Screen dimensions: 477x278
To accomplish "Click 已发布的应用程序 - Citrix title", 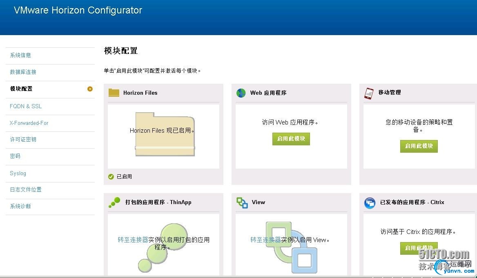I will point(412,202).
